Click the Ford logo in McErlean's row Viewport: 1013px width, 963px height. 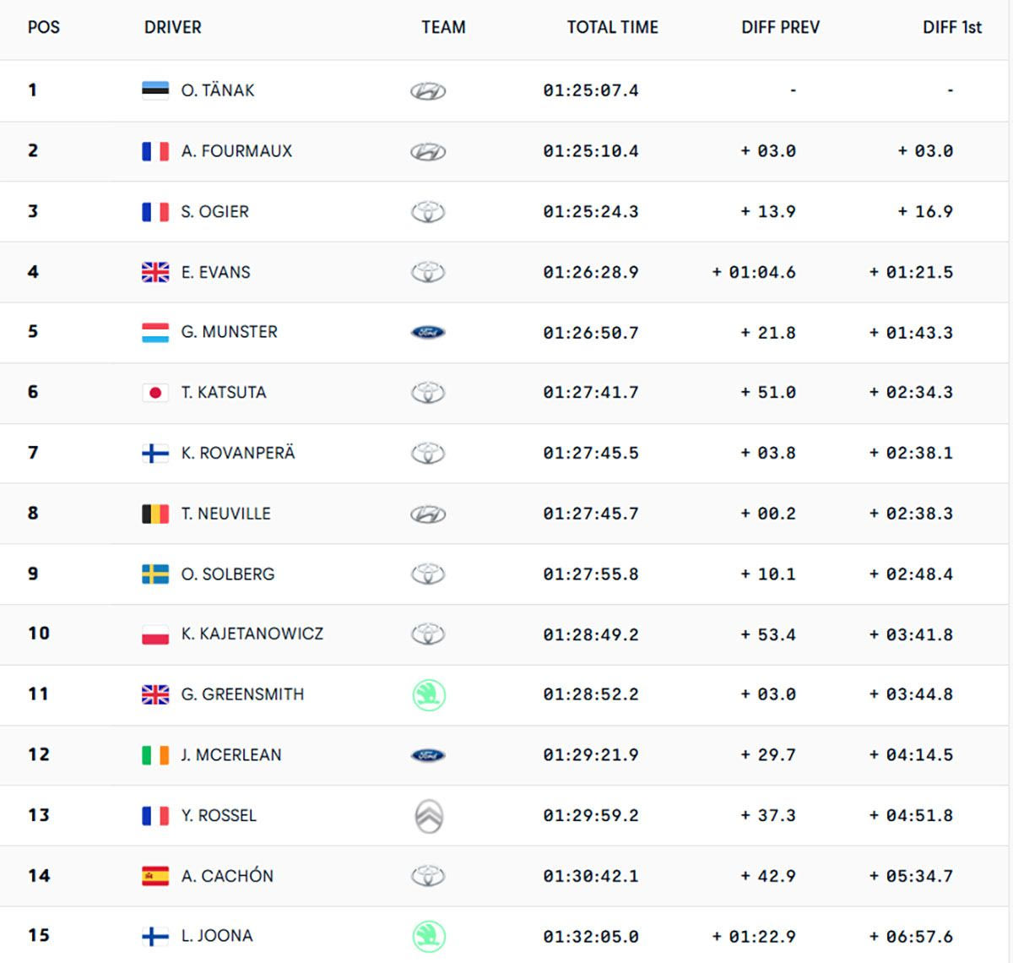(x=428, y=755)
